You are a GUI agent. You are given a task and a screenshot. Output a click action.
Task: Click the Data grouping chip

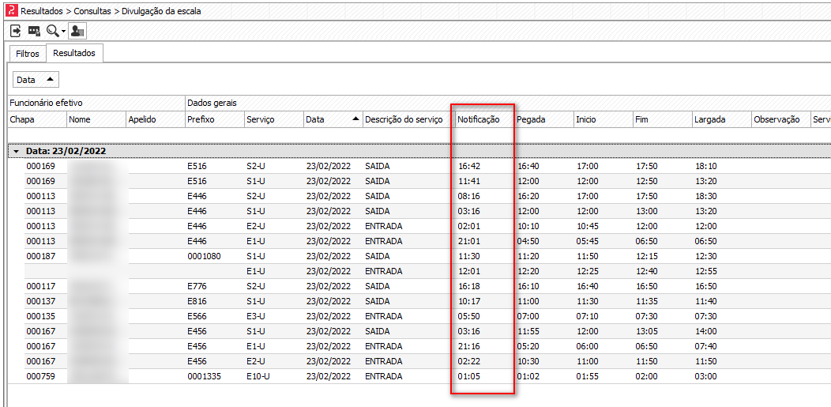(x=36, y=80)
